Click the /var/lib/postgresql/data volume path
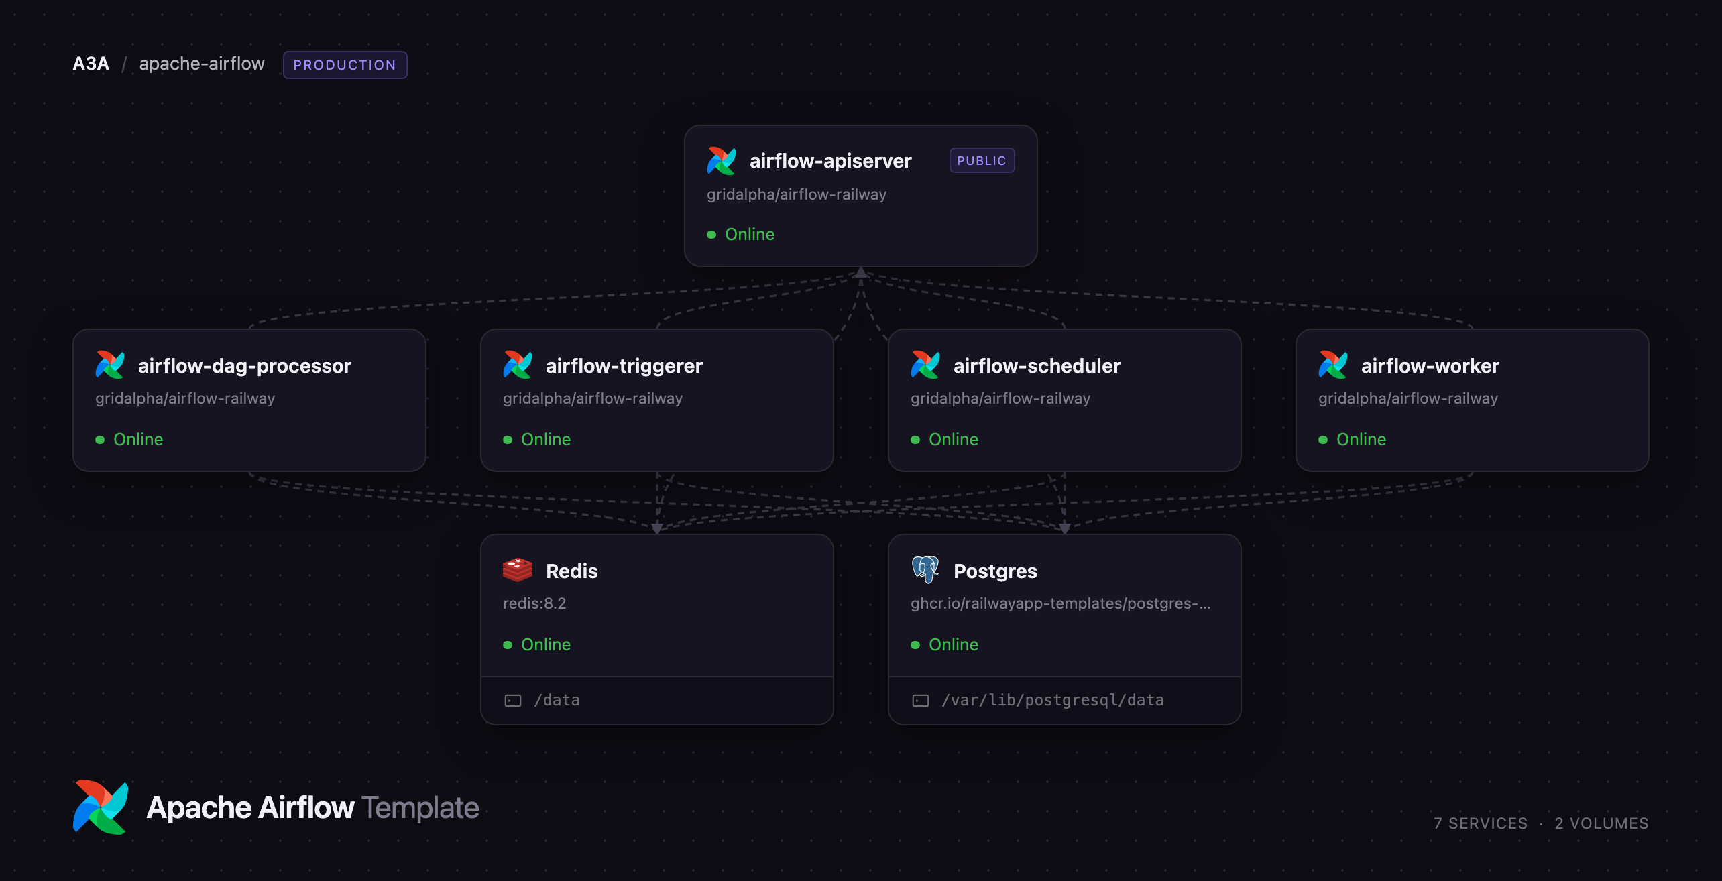1722x881 pixels. (1053, 701)
